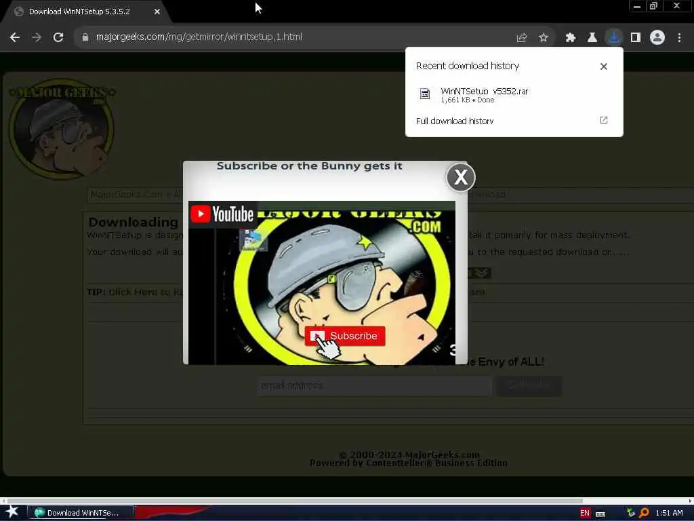This screenshot has height=521, width=694.
Task: Click the share page icon
Action: pyautogui.click(x=522, y=38)
